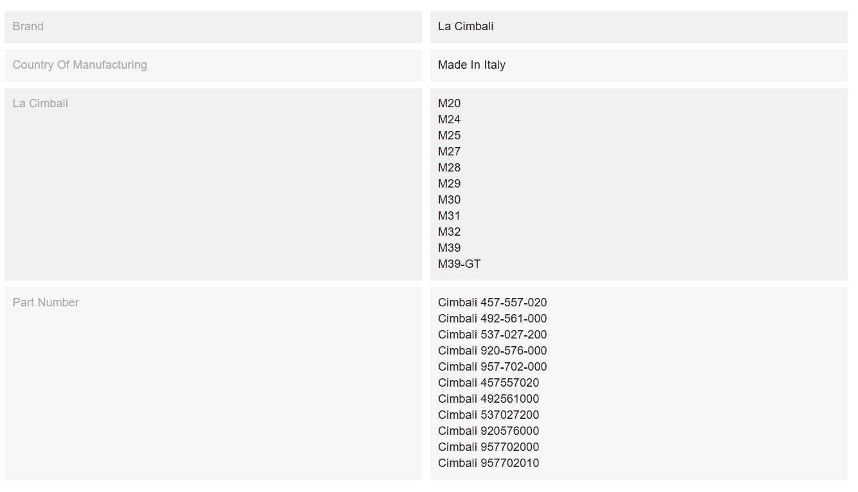Select part number Cimbali 920576000
The image size is (858, 492).
point(488,431)
